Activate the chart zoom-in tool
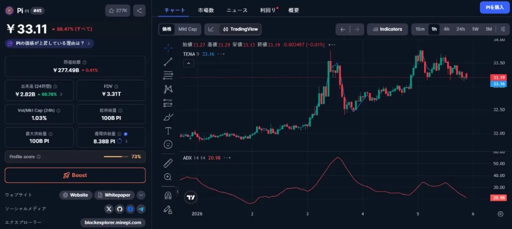This screenshot has width=512, height=229. tap(168, 177)
